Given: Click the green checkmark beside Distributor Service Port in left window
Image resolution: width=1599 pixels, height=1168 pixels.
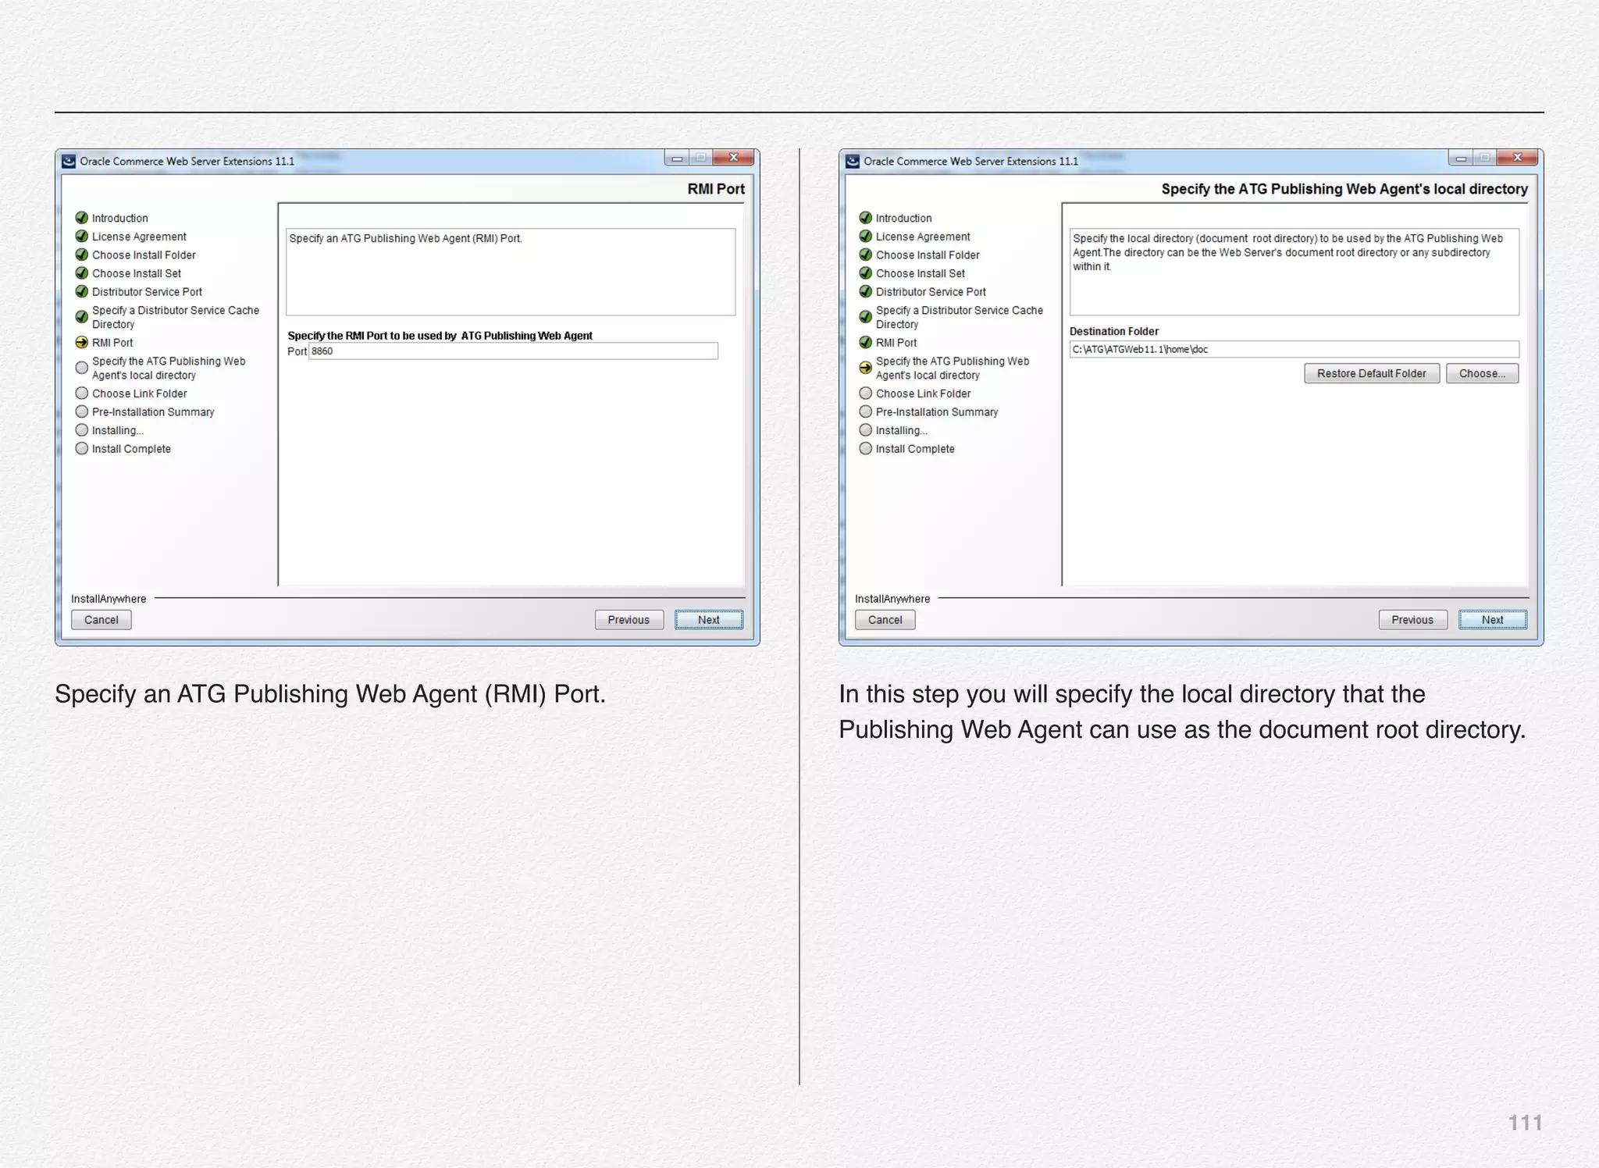Looking at the screenshot, I should pyautogui.click(x=81, y=292).
